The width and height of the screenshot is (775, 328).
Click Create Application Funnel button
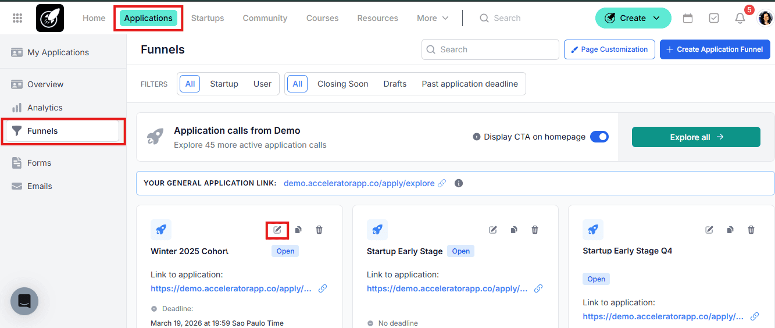(x=715, y=49)
